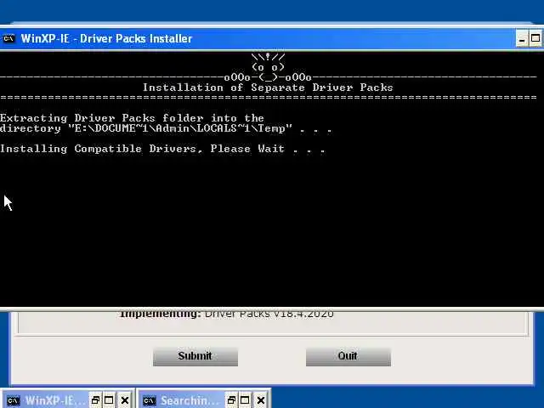Click the Submit button
This screenshot has width=544, height=408.
click(195, 356)
